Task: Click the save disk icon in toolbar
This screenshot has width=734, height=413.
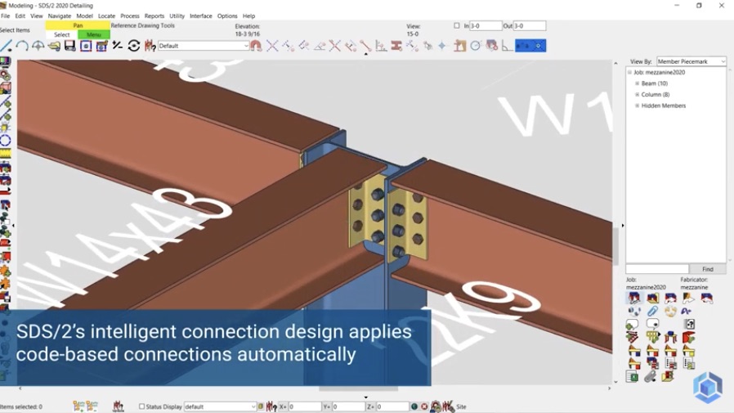Action: [x=69, y=46]
